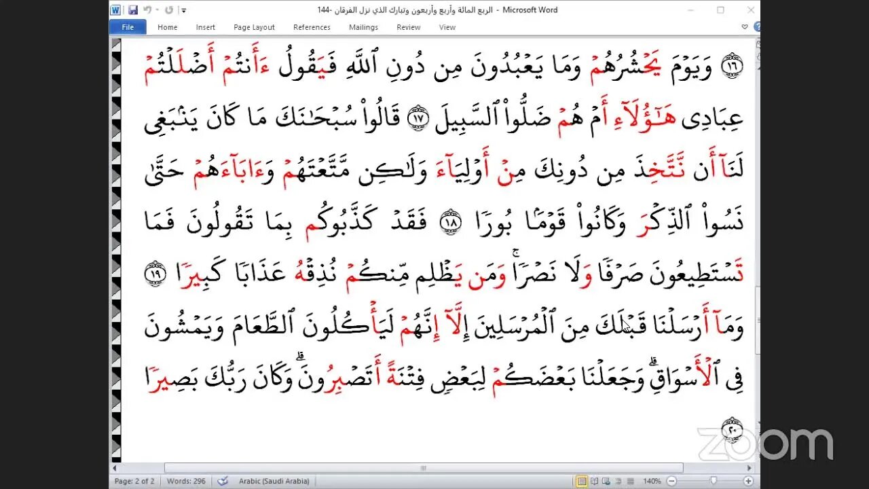
Task: Maximize the Word window
Action: click(720, 10)
